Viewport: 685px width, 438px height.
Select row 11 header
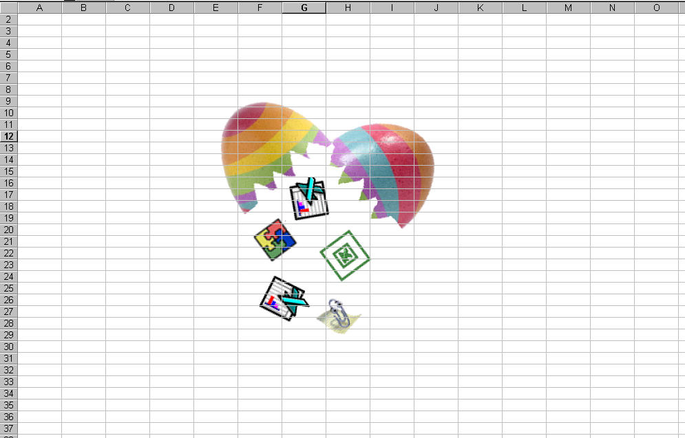pyautogui.click(x=9, y=124)
